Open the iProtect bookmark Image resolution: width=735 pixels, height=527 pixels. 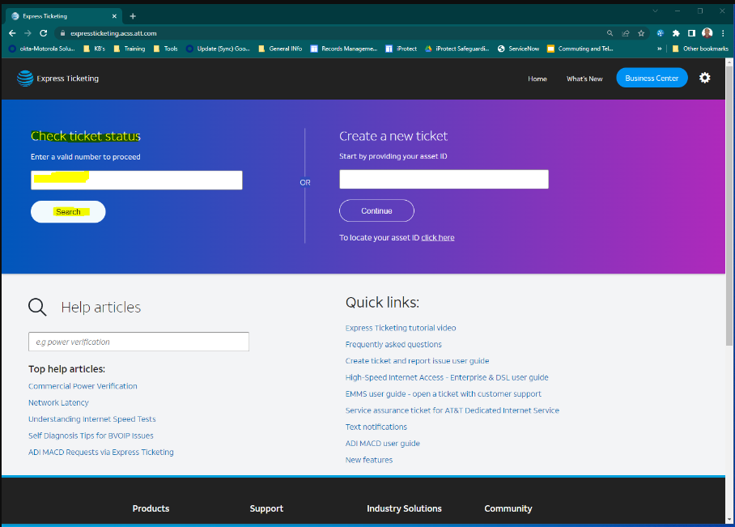pos(401,49)
